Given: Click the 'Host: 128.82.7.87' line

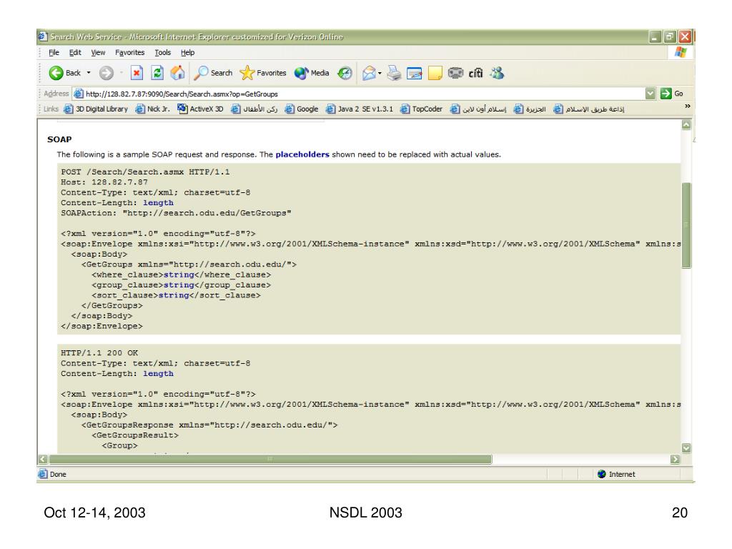Looking at the screenshot, I should click(104, 182).
